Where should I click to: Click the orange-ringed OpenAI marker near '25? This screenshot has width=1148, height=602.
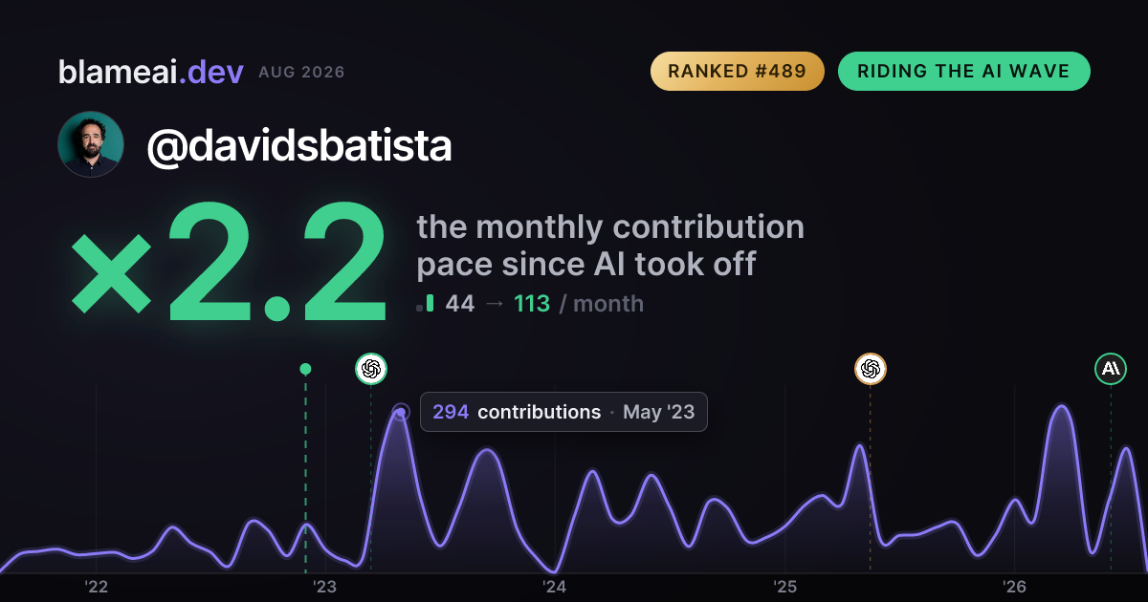point(870,369)
